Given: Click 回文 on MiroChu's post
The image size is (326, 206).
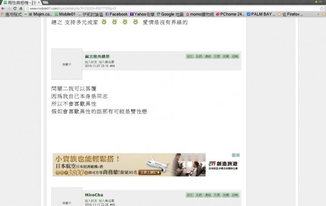Looking at the screenshot, I should click(x=190, y=195).
